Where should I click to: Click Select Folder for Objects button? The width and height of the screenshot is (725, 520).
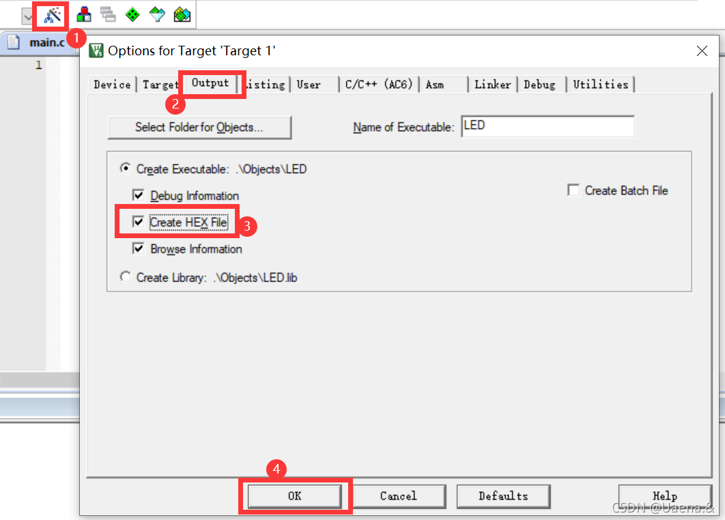tap(199, 127)
